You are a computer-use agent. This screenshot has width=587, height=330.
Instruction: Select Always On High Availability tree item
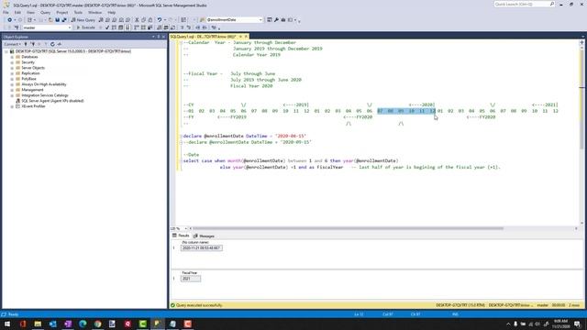coord(44,84)
